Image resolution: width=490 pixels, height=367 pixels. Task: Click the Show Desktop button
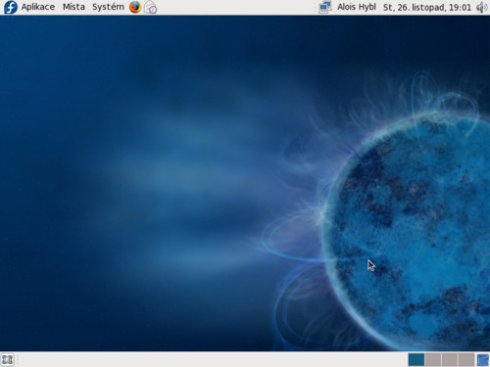coord(7,360)
